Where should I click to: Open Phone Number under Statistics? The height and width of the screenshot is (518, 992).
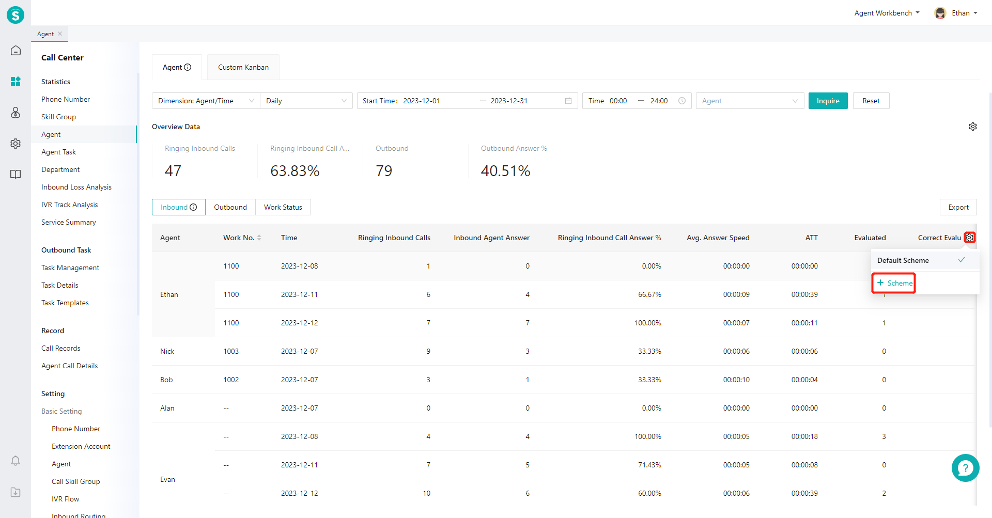click(66, 99)
